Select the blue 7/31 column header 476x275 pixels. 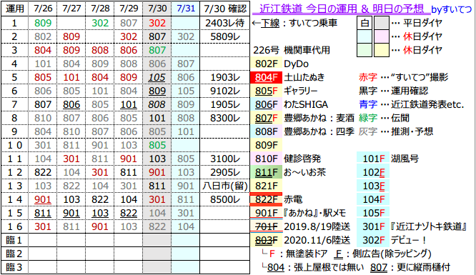[x=186, y=9]
